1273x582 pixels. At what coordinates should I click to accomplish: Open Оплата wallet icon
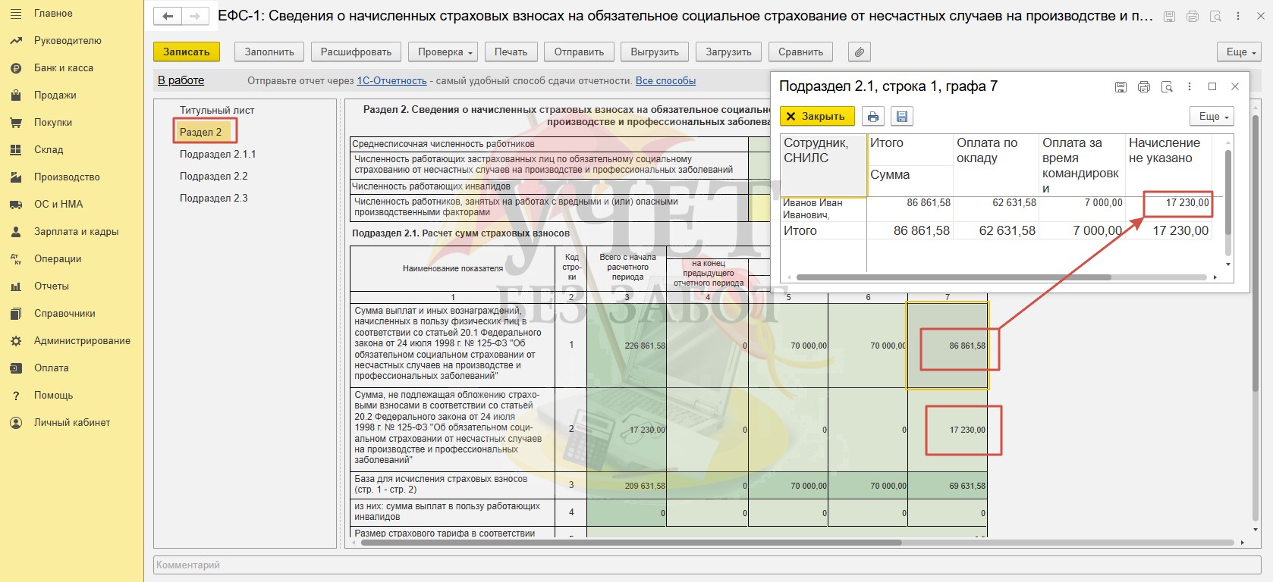click(16, 368)
